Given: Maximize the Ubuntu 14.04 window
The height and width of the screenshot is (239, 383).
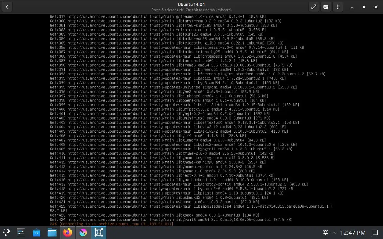Looking at the screenshot, I should tap(364, 7).
